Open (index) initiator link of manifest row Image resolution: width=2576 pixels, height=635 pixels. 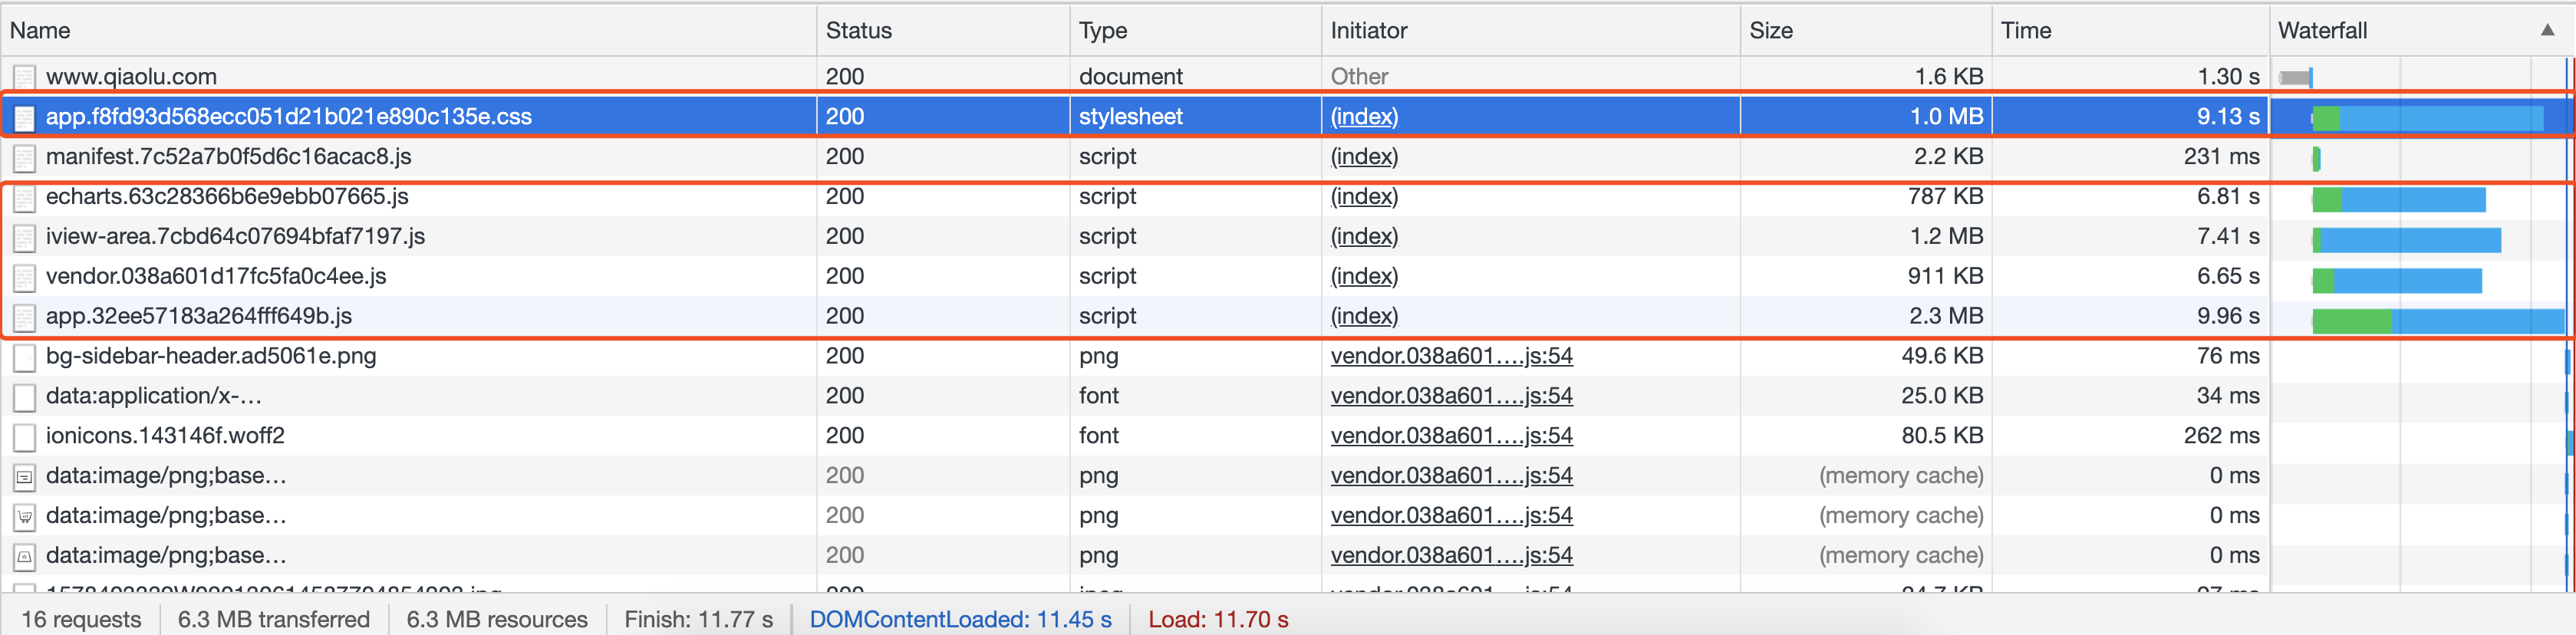click(x=1364, y=157)
